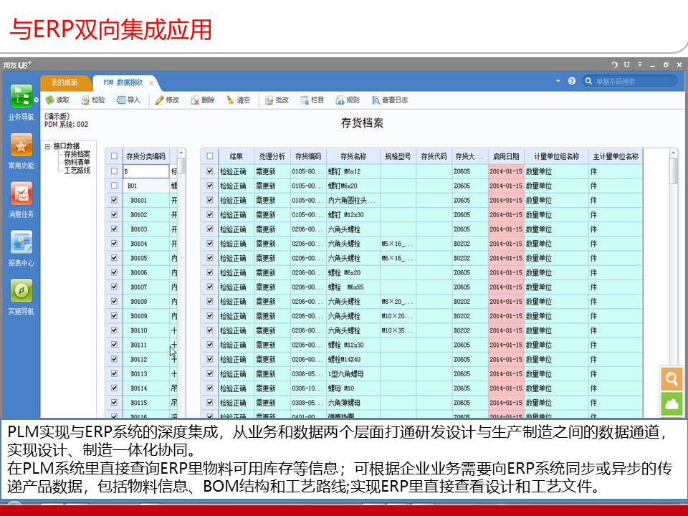This screenshot has height=516, width=688.
Task: Click the 校验 toolbar button
Action: pos(93,100)
